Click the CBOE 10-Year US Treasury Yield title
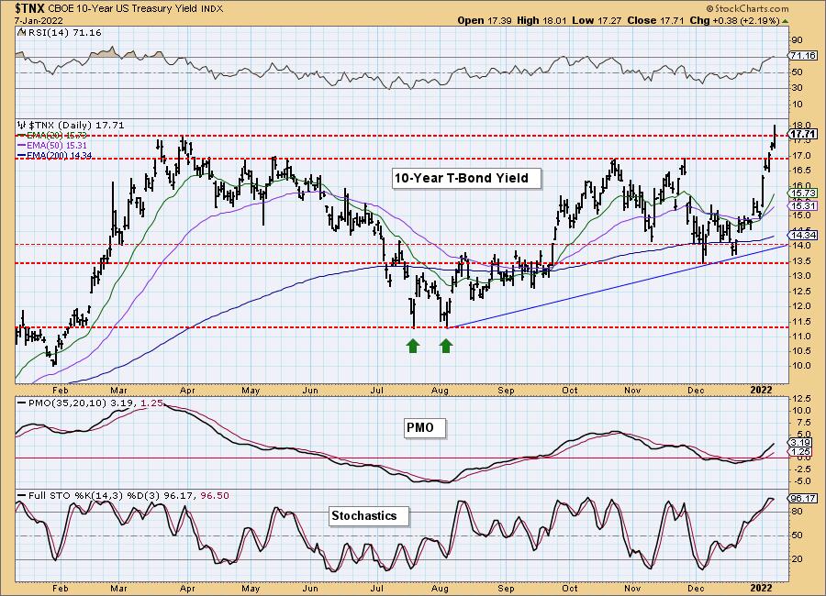826x596 pixels. 123,9
